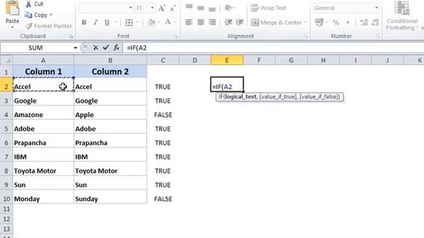Open Fill Color dropdown arrow
This screenshot has height=238, width=424.
click(159, 22)
